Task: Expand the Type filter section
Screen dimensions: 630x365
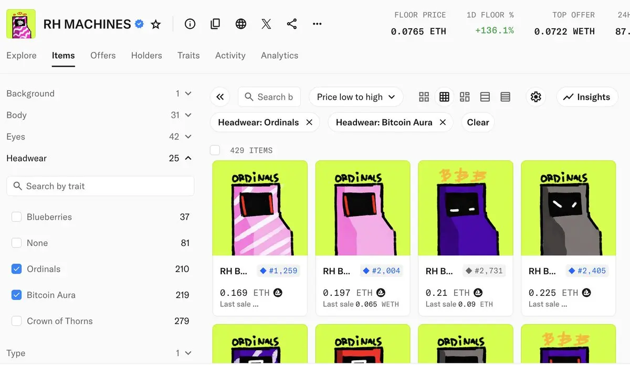Action: (100, 353)
